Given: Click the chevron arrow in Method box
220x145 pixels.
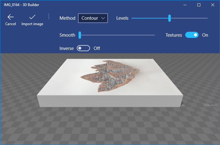Looking at the screenshot, I should click(x=103, y=18).
